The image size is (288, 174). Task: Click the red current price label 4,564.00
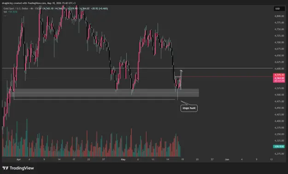pyautogui.click(x=279, y=78)
